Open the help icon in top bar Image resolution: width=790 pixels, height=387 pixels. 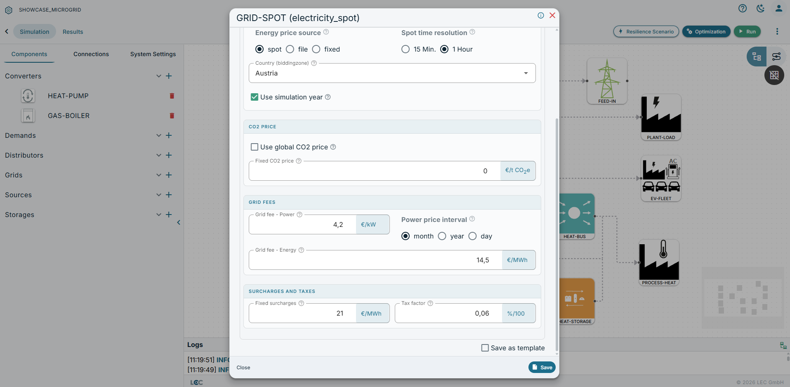point(743,8)
